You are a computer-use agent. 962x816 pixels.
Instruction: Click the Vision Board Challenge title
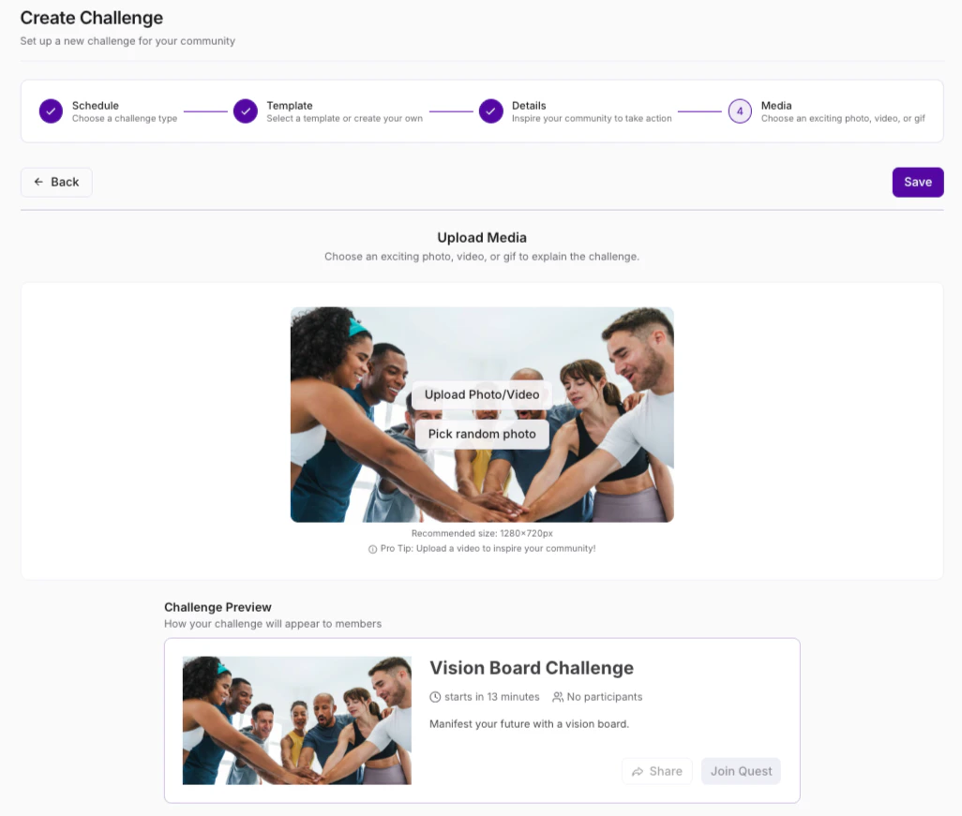coord(532,668)
